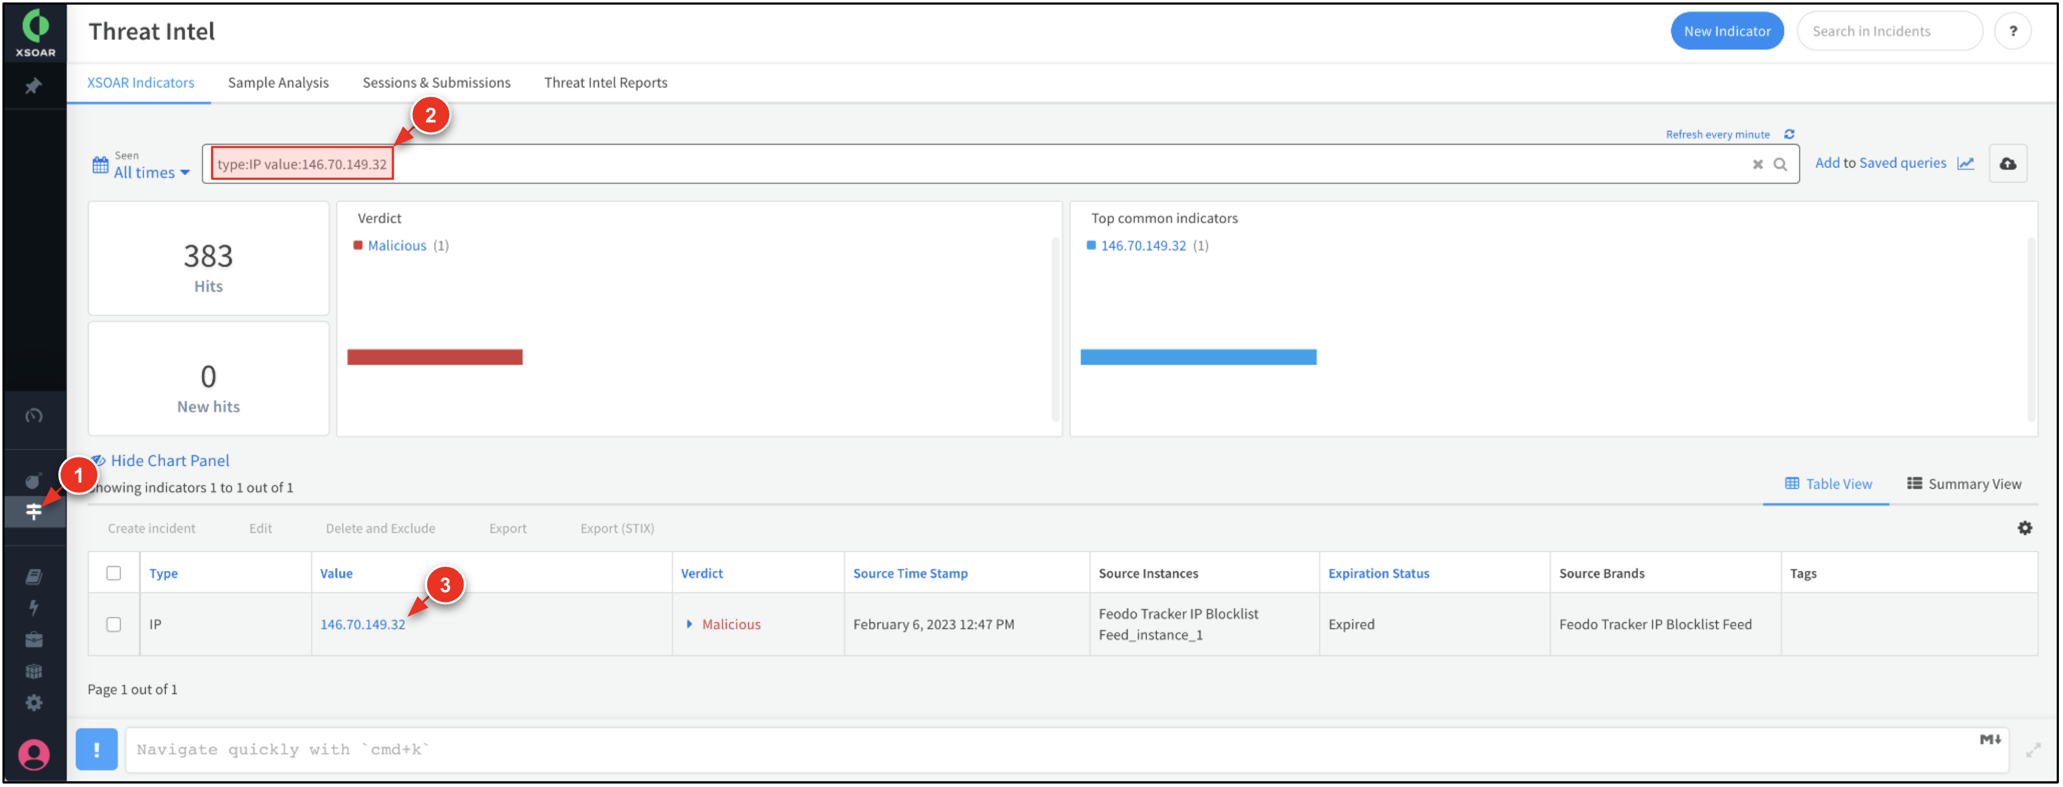Open the incidents bomb sidebar icon

click(x=34, y=481)
